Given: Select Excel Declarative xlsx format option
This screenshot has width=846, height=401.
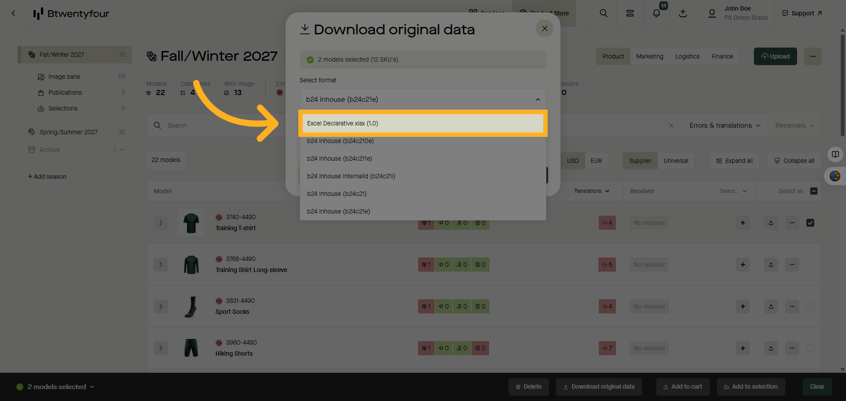Looking at the screenshot, I should click(x=422, y=123).
